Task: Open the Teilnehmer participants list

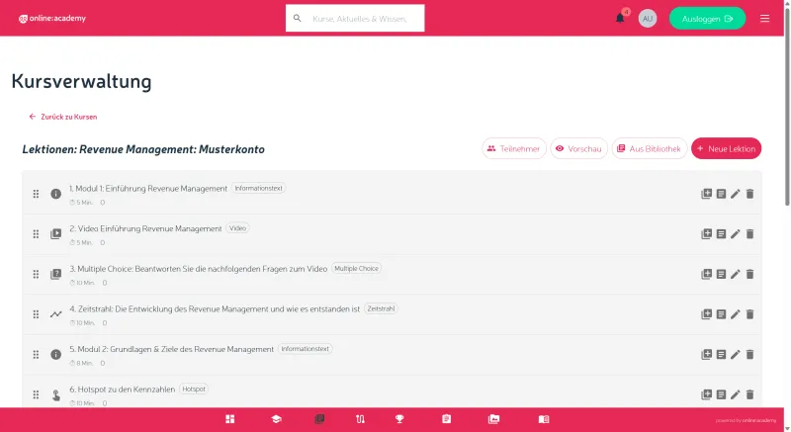Action: click(514, 148)
